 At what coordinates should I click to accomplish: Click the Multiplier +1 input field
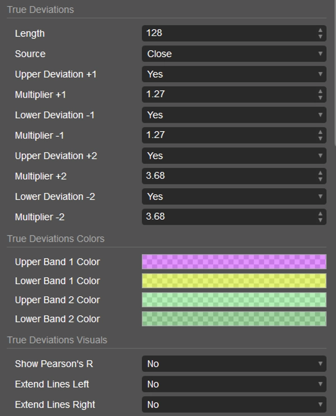[x=227, y=94]
